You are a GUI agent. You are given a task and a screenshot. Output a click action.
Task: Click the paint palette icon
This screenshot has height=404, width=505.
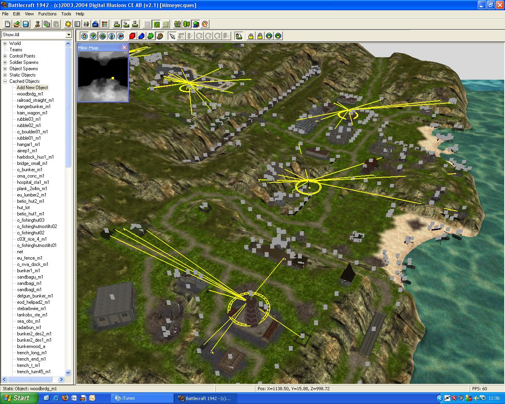click(205, 24)
